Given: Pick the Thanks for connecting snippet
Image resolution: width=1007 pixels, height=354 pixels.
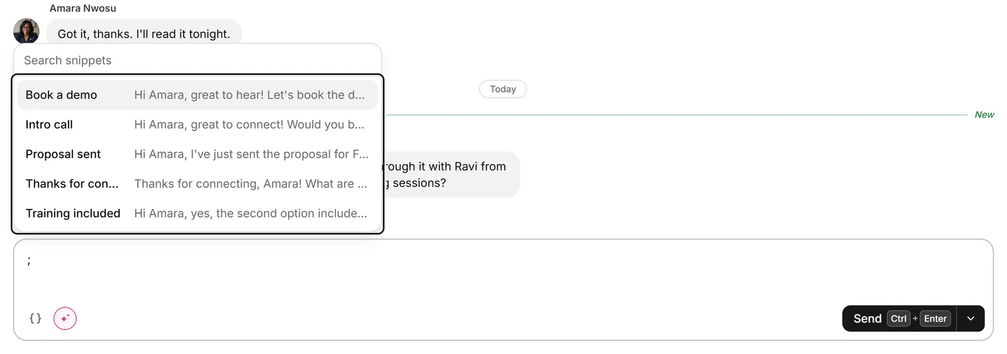Looking at the screenshot, I should click(198, 184).
